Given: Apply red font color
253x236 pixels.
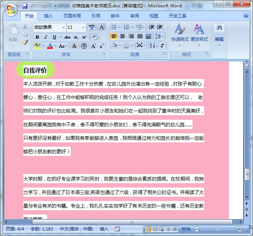Looking at the screenshot, I should pyautogui.click(x=50, y=46).
